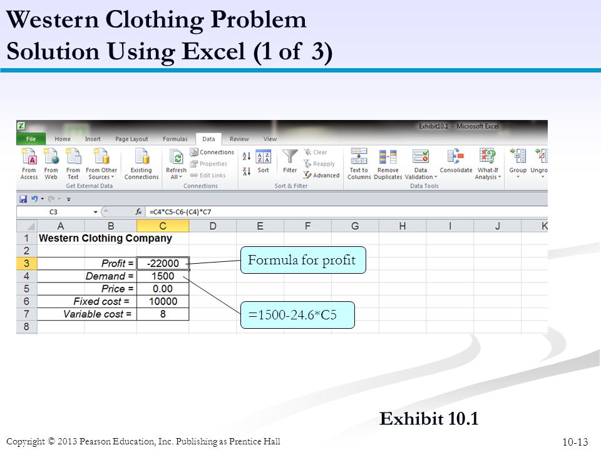Expand the Refresh All dropdown arrow
Viewport: 601px width, 450px height.
point(180,177)
